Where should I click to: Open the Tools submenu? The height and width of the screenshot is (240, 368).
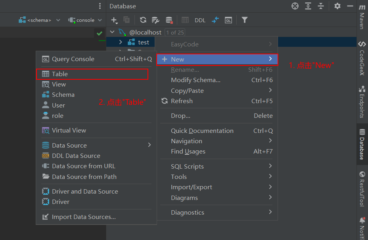(x=217, y=177)
